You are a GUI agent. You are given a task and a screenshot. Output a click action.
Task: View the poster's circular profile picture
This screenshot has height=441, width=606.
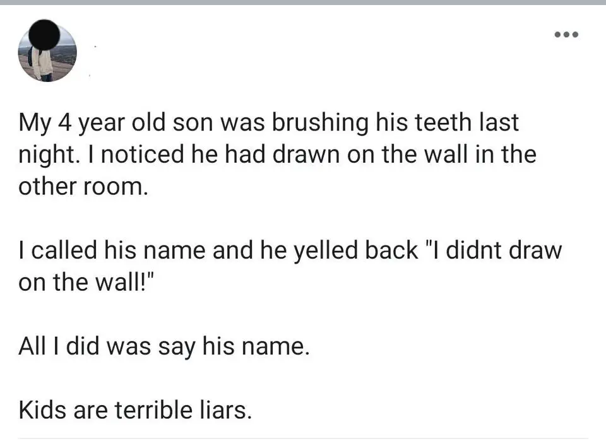click(x=47, y=52)
